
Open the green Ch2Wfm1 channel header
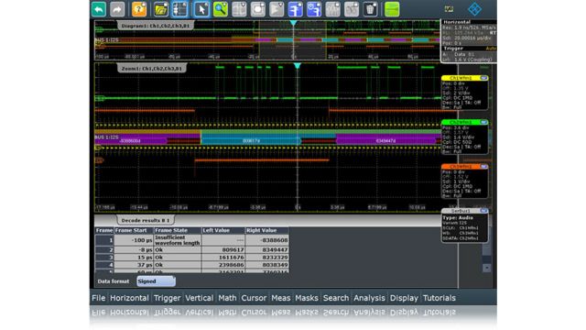coord(461,122)
